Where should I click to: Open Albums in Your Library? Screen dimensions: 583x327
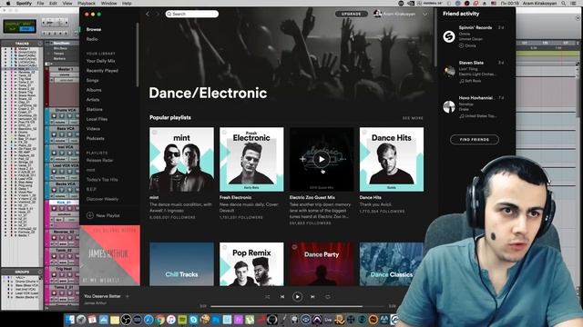pyautogui.click(x=94, y=90)
